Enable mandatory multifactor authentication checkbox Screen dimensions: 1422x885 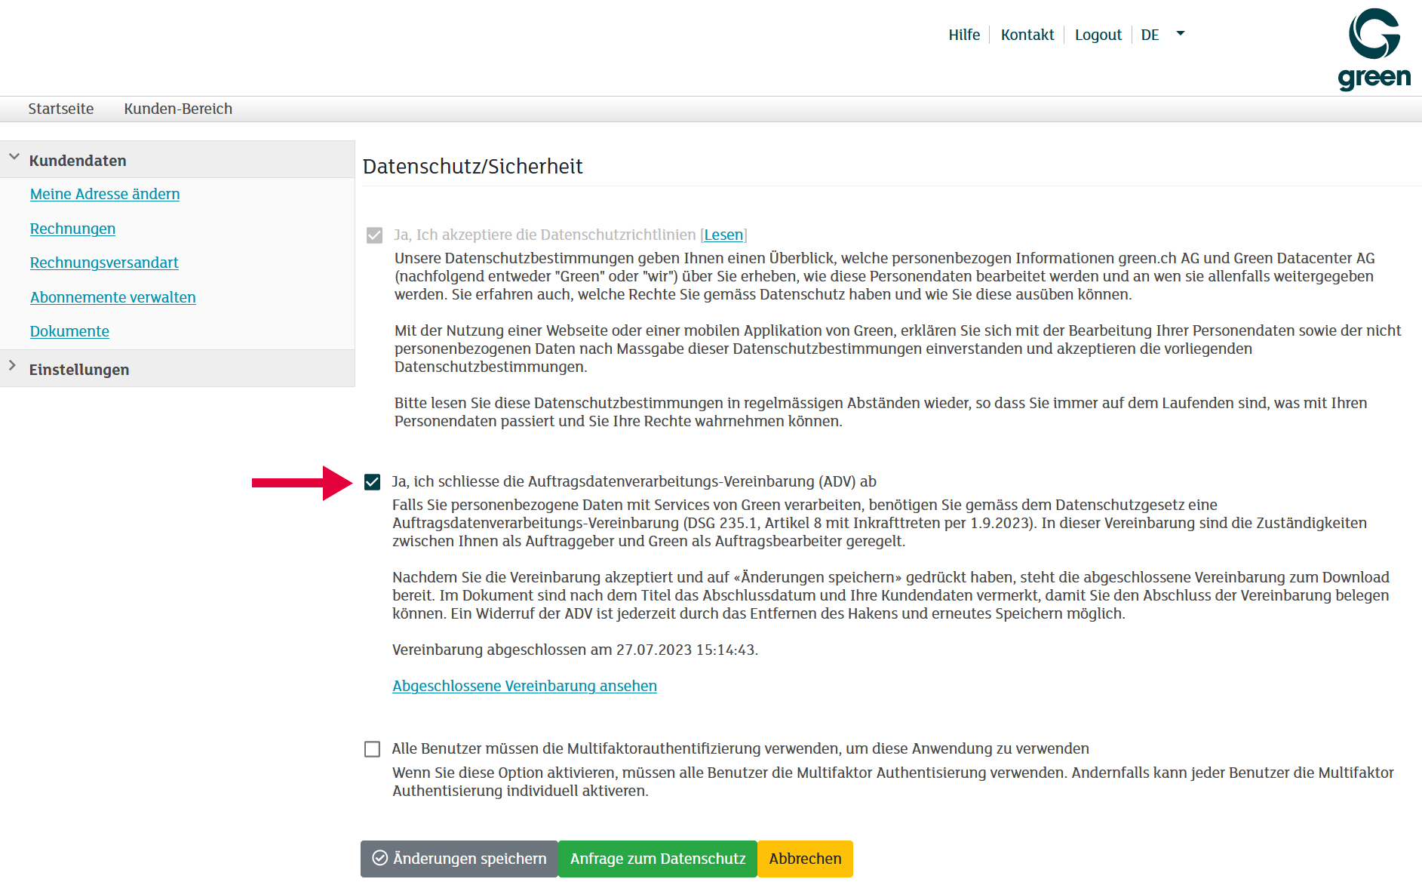pyautogui.click(x=372, y=749)
